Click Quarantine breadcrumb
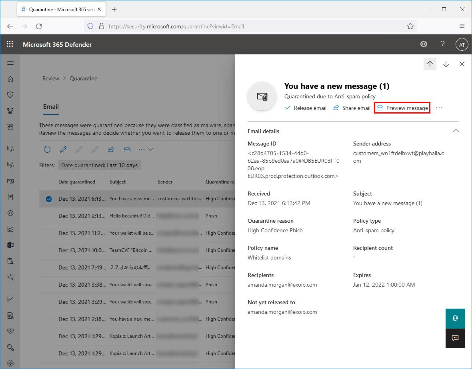Image resolution: width=472 pixels, height=369 pixels. pyautogui.click(x=83, y=78)
